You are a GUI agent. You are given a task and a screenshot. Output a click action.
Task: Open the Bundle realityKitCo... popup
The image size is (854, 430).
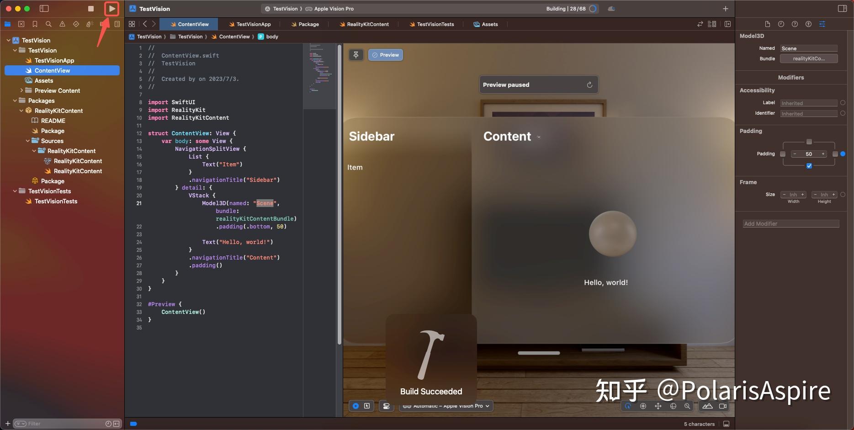(809, 58)
